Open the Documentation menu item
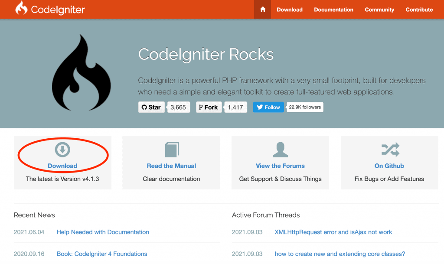The width and height of the screenshot is (444, 264). tap(333, 10)
